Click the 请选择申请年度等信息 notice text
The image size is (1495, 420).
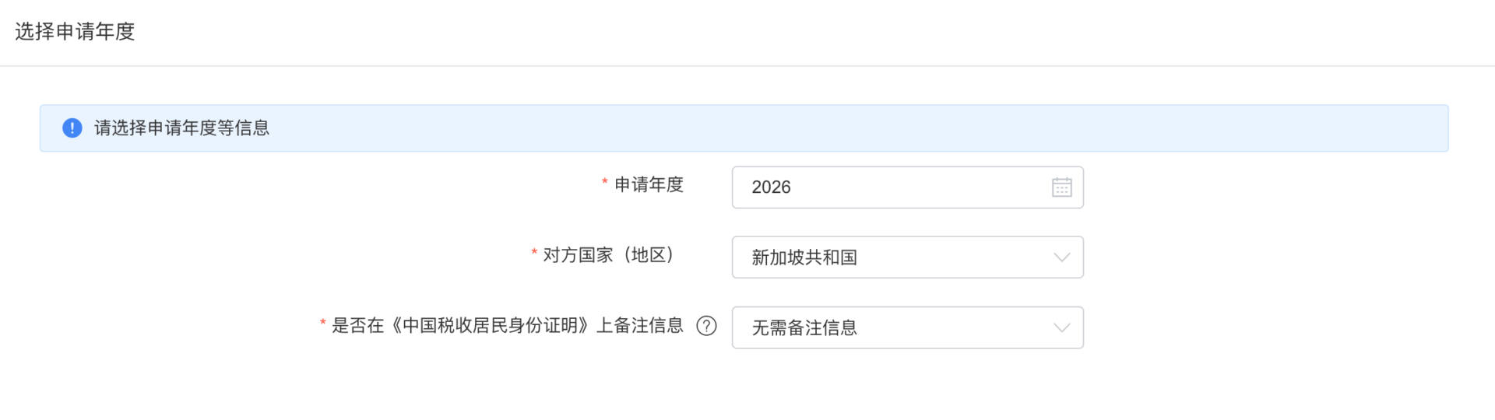point(182,128)
